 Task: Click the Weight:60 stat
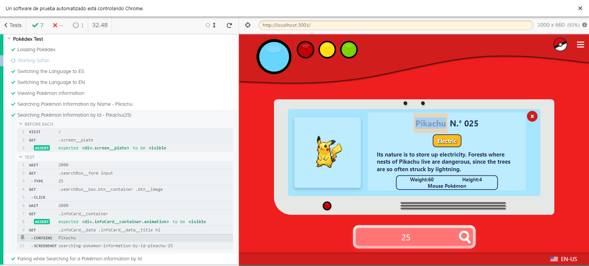pyautogui.click(x=422, y=179)
